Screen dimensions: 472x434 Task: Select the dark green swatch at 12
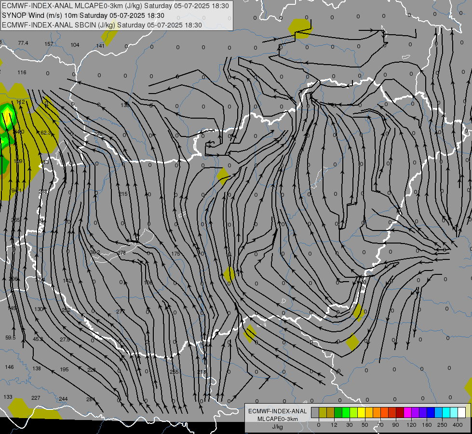pyautogui.click(x=338, y=412)
